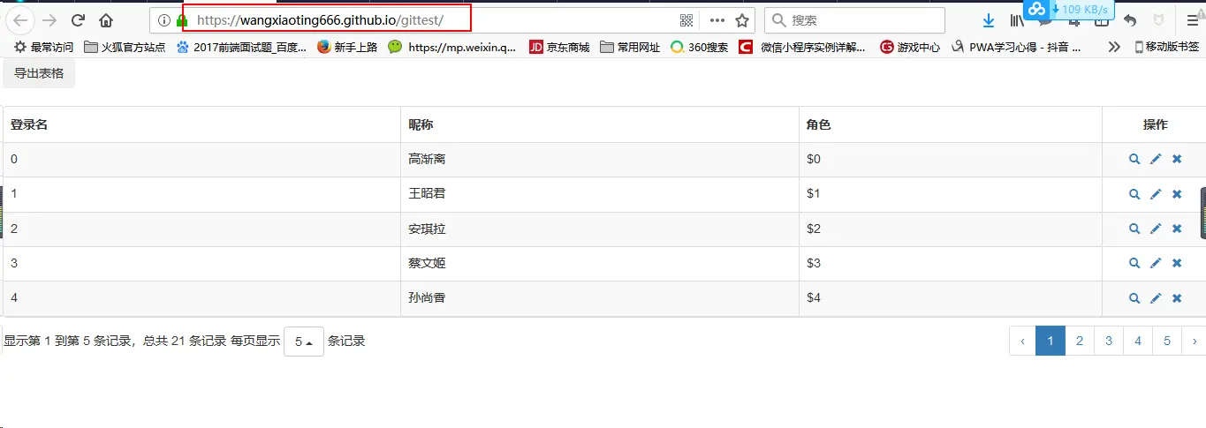View details of 王昭君 via magnifier icon
Image resolution: width=1206 pixels, height=428 pixels.
(1134, 194)
